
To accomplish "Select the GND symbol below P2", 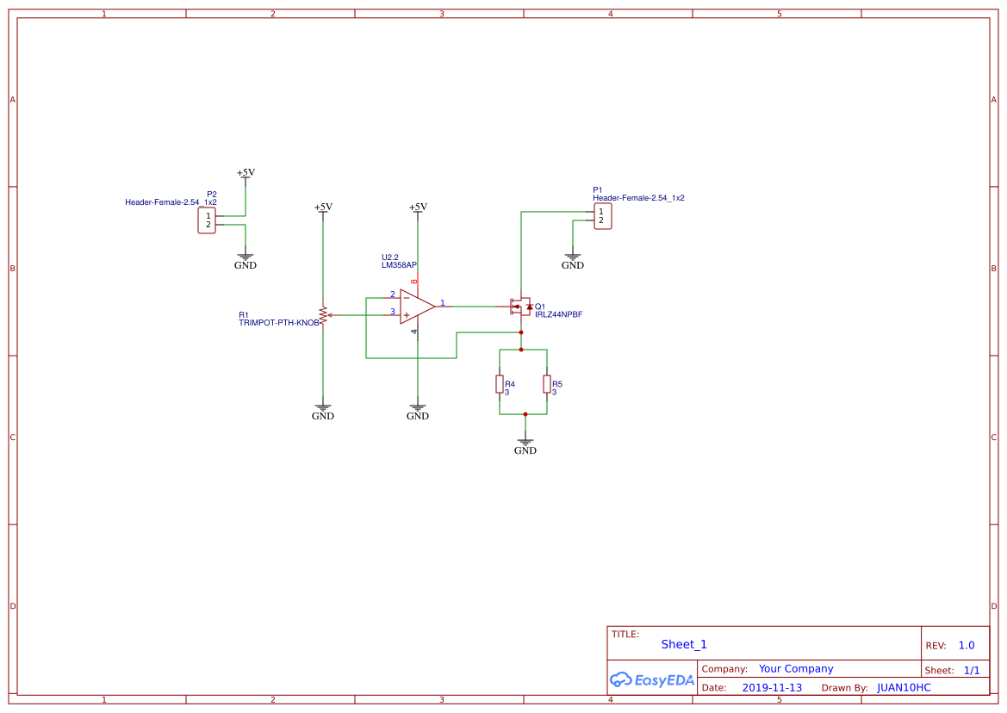I will tap(246, 258).
